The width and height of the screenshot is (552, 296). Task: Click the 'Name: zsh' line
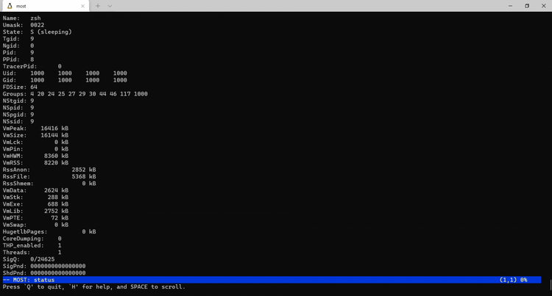tap(22, 18)
